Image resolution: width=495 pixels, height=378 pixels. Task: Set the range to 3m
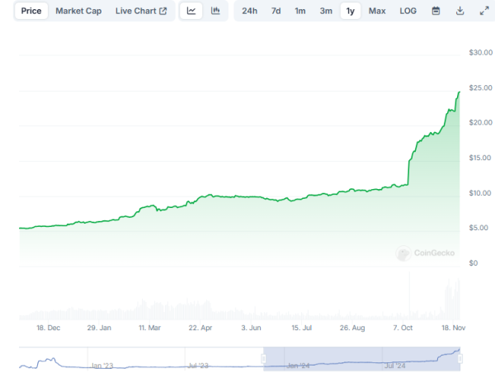coord(326,11)
